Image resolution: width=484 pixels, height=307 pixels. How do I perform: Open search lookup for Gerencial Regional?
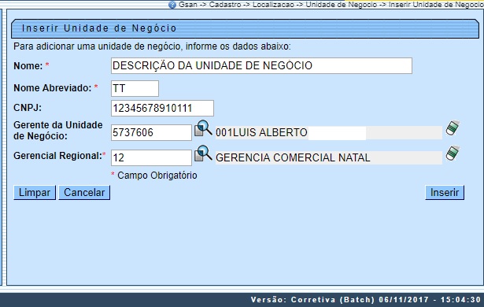click(x=203, y=153)
